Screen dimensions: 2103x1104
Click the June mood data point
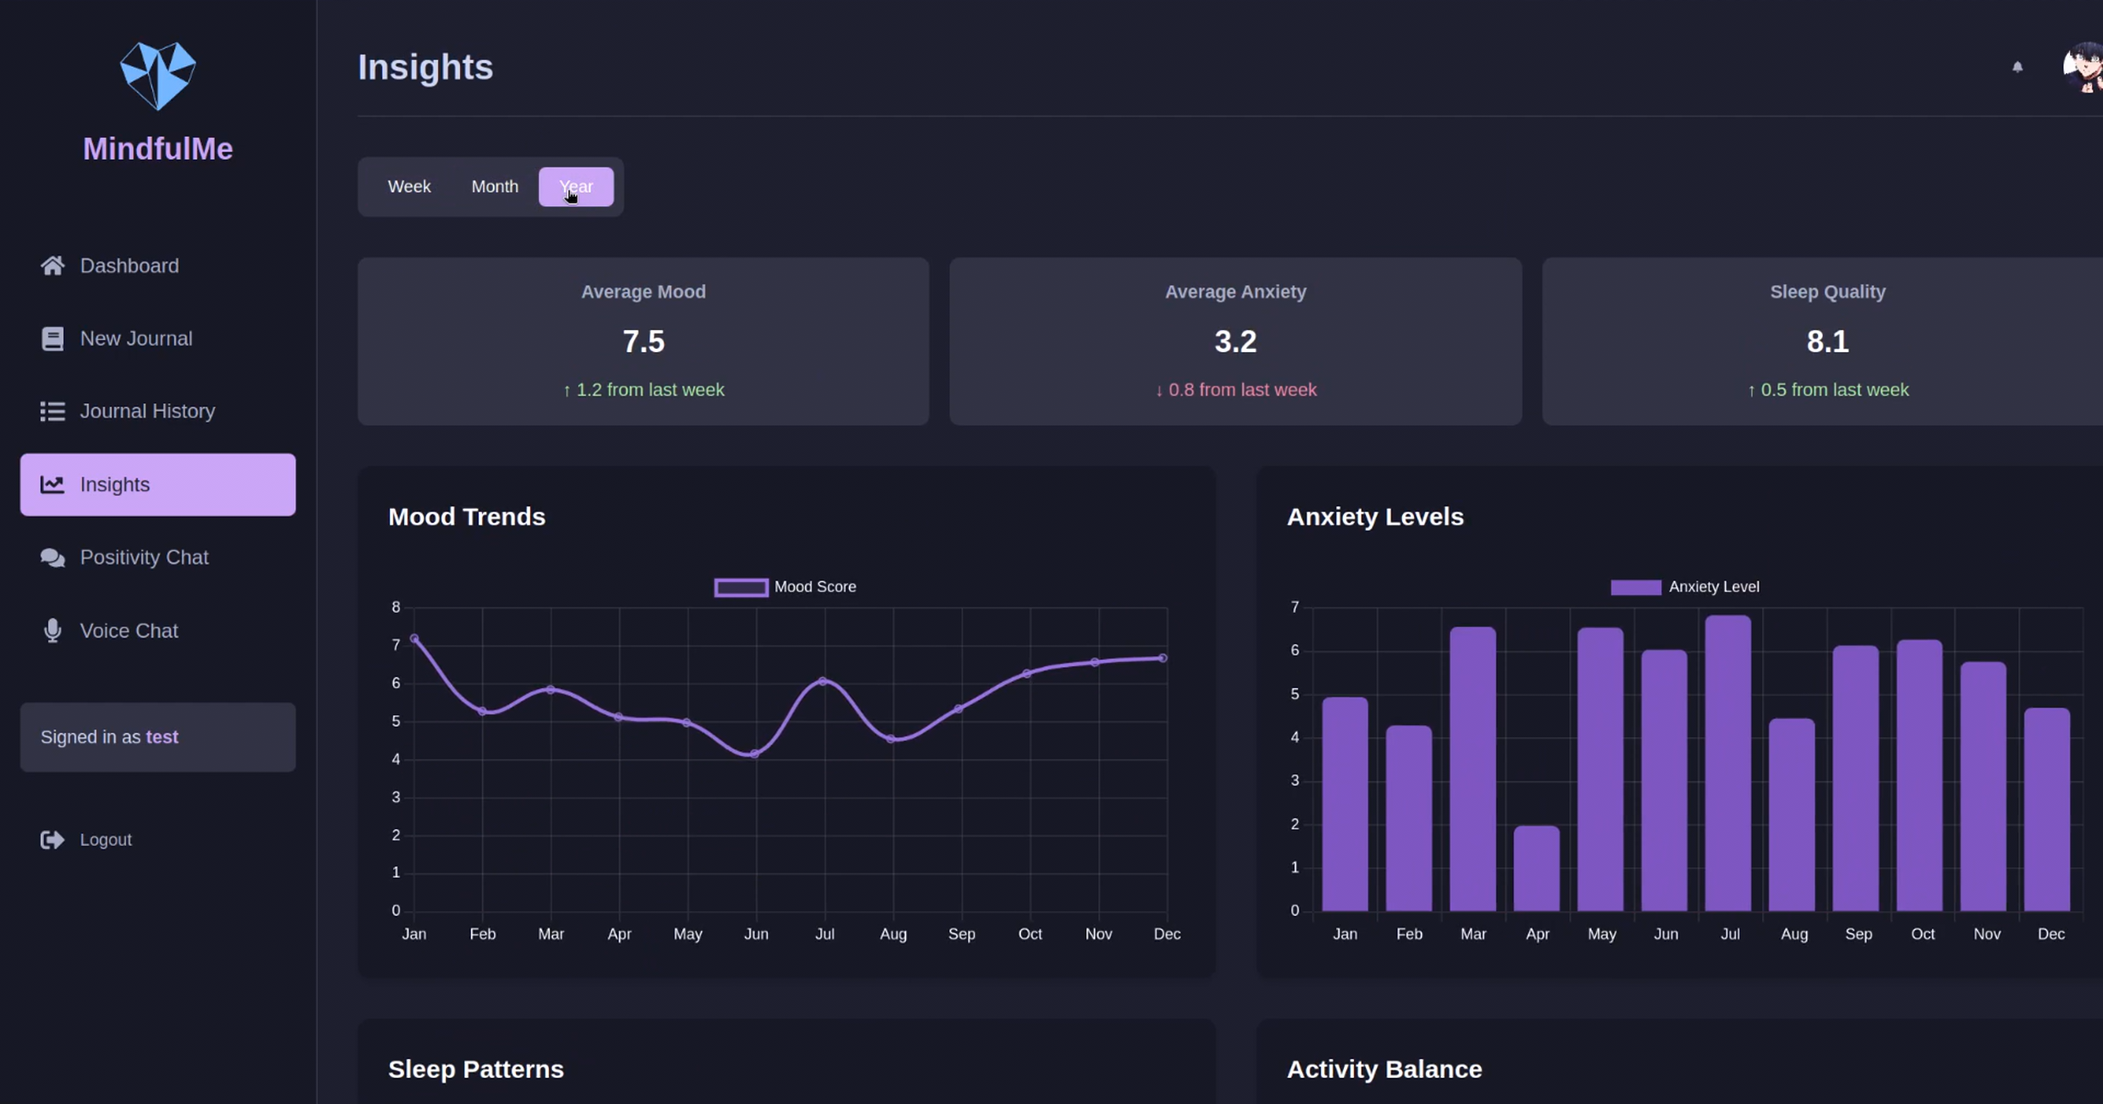755,754
